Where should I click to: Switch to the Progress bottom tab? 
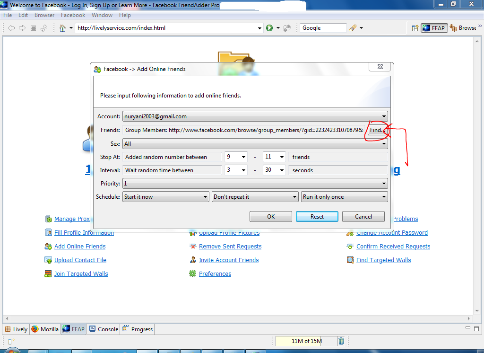coord(138,329)
